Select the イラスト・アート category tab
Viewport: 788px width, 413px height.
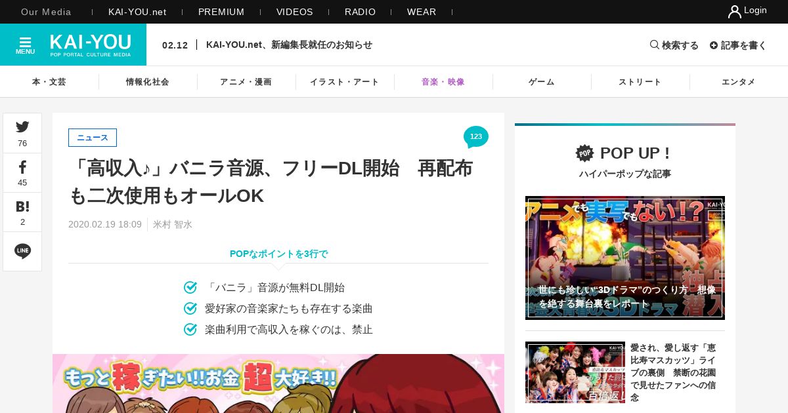tap(345, 82)
